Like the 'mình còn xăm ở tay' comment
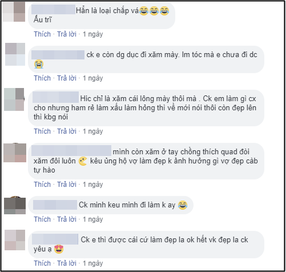 coord(42,185)
